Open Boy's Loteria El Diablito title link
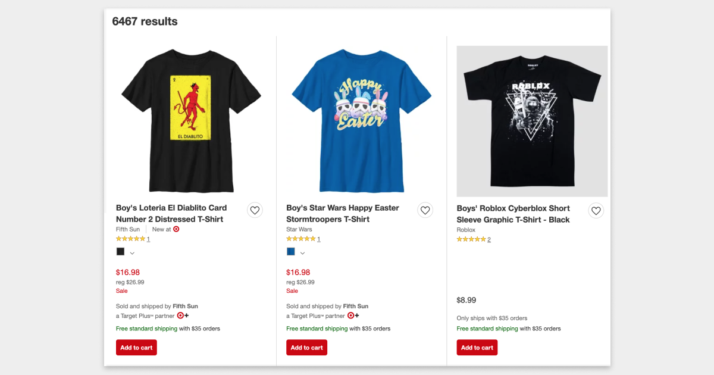Image resolution: width=714 pixels, height=375 pixels. (171, 214)
